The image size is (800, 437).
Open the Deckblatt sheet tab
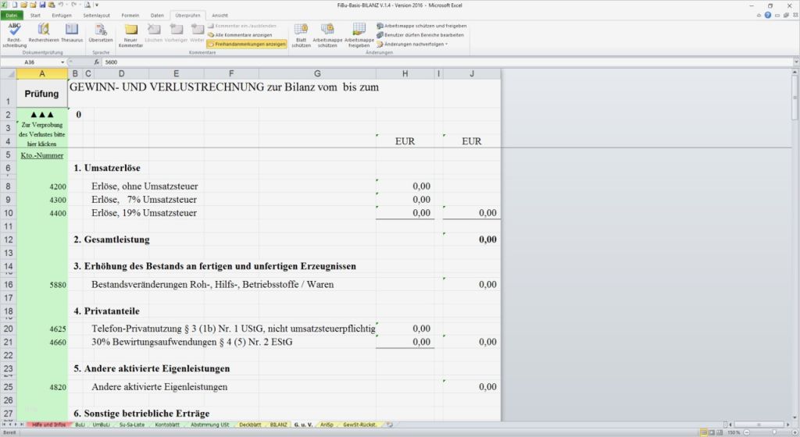click(250, 425)
